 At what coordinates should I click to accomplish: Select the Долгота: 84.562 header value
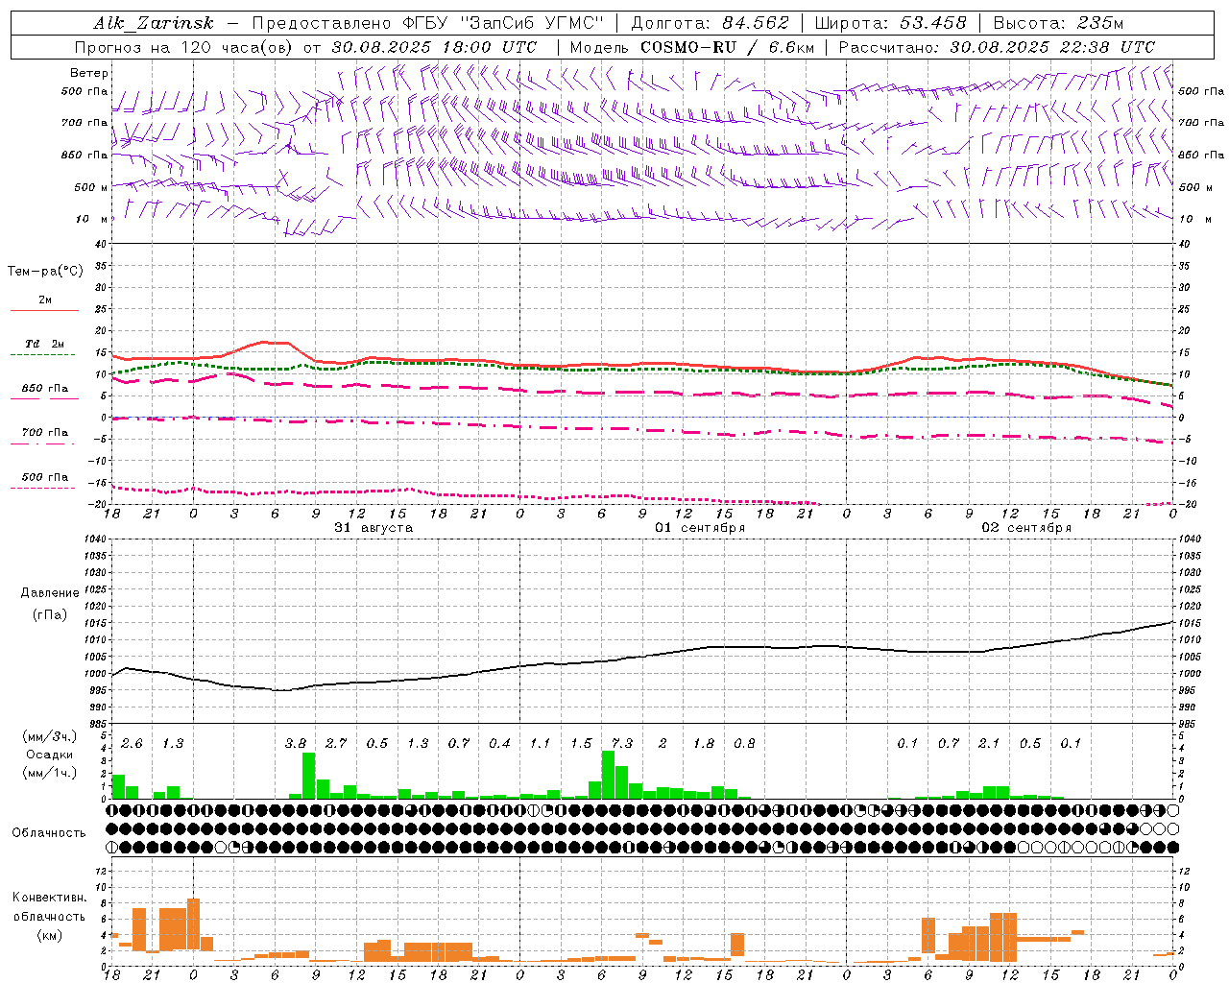click(710, 23)
